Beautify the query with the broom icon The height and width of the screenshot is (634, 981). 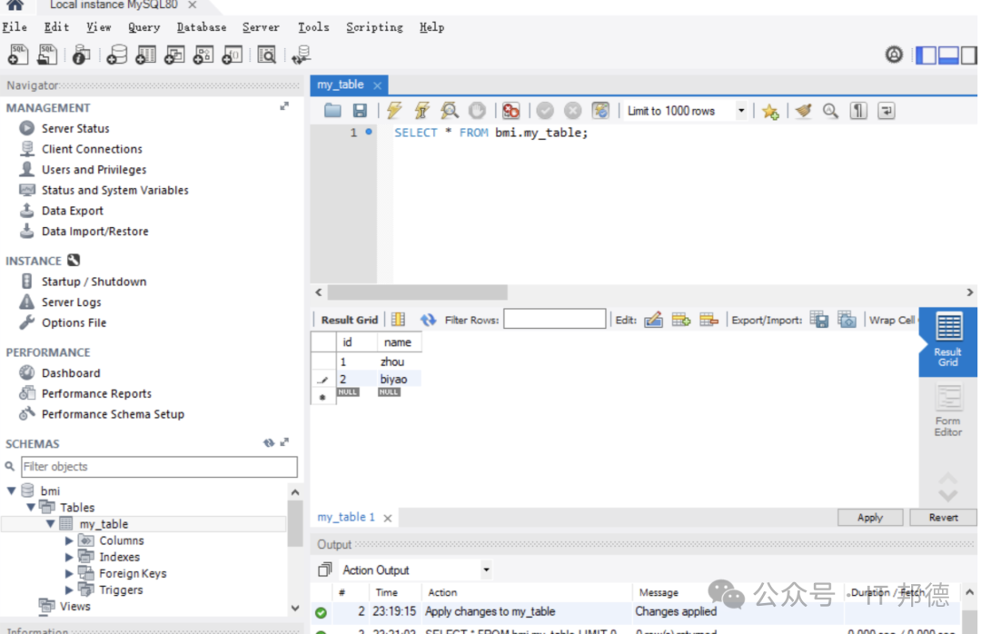click(803, 111)
